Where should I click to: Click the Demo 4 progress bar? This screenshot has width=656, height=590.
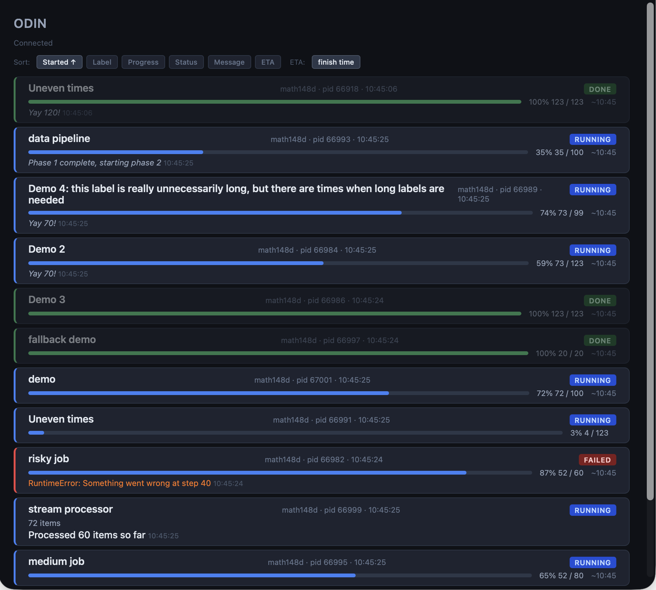click(x=280, y=213)
